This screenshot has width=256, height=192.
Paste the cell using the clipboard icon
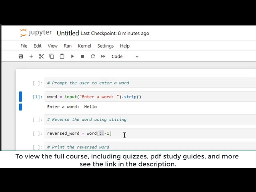tap(62, 56)
